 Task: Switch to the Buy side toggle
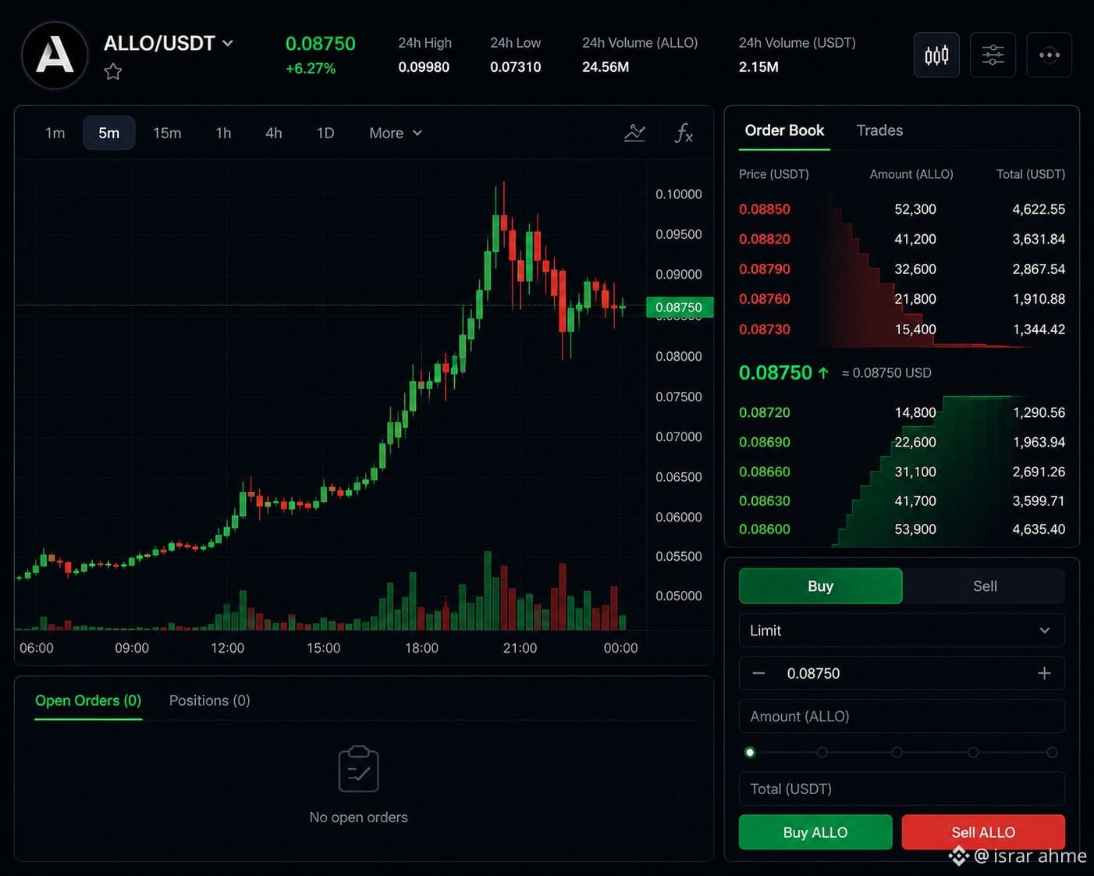pyautogui.click(x=820, y=586)
